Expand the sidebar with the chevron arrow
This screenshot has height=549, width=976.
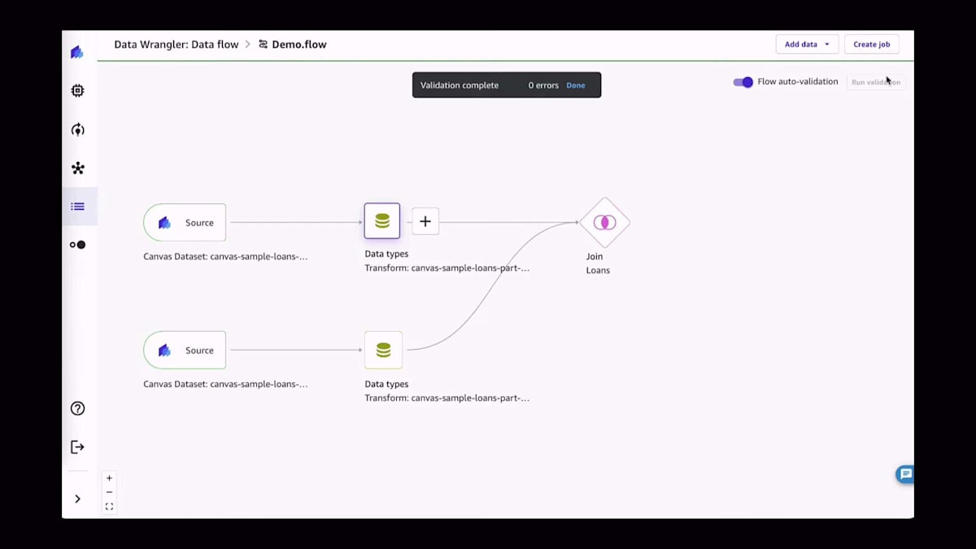[x=77, y=499]
